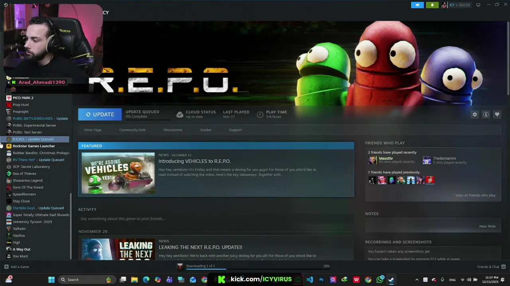Switch to Big Picture mode monitor icon
The width and height of the screenshot is (510, 286).
(x=478, y=5)
